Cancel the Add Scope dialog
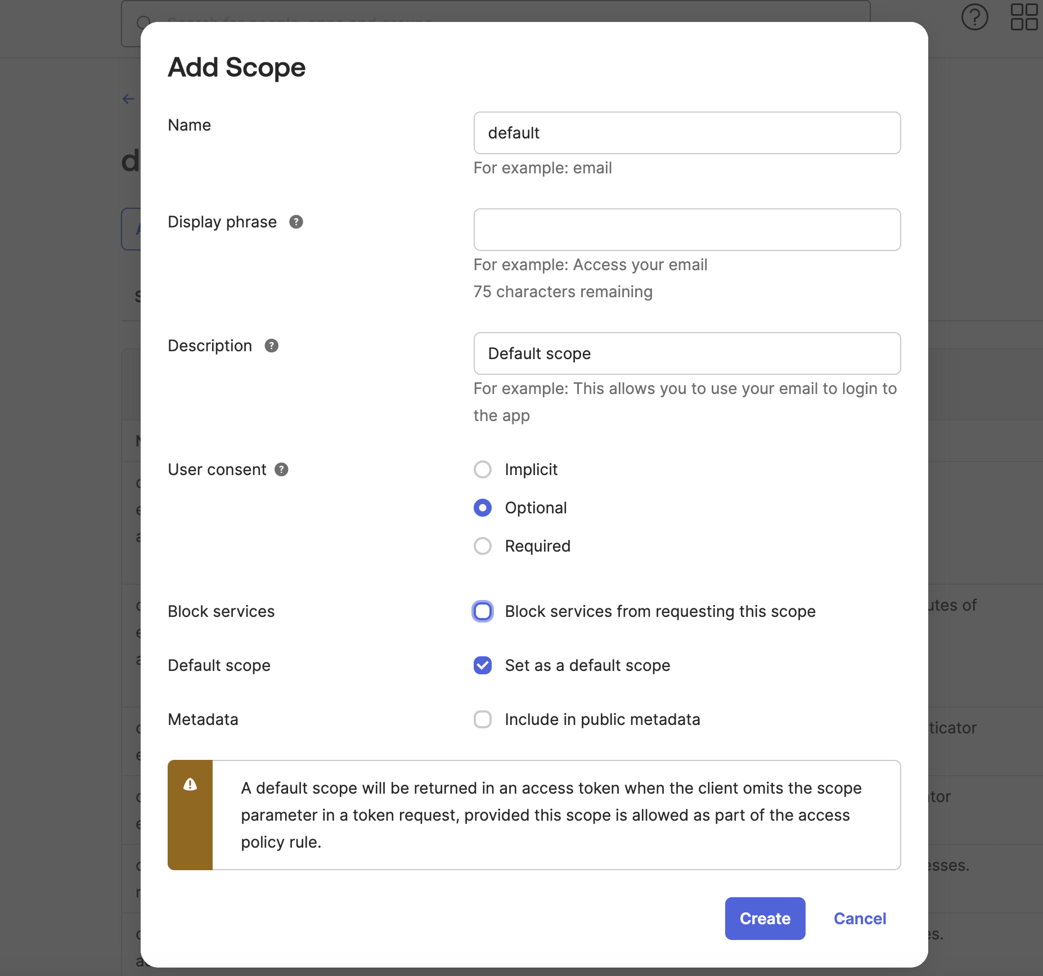Screen dimensions: 1043x976 point(860,919)
